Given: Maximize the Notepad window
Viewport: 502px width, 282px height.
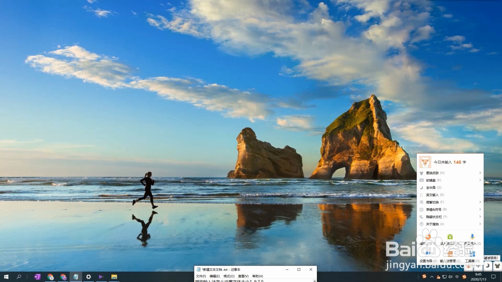Looking at the screenshot, I should [x=299, y=269].
